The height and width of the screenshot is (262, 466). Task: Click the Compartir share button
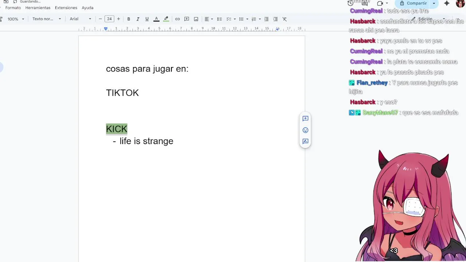[x=414, y=3]
